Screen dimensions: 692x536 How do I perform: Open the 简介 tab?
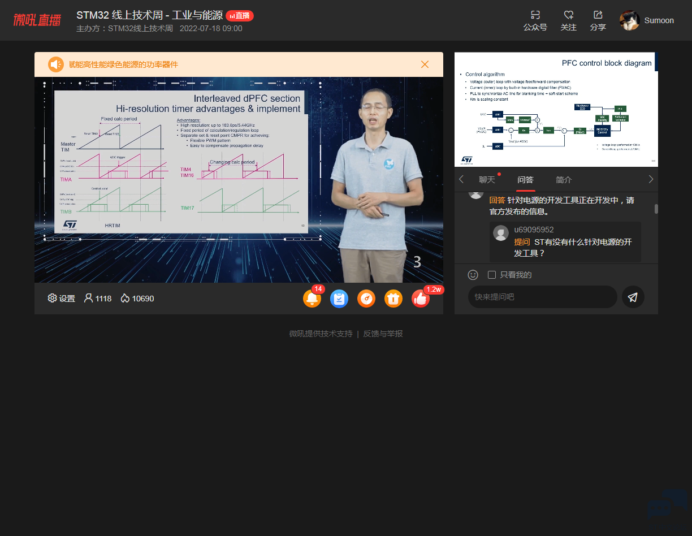tap(564, 180)
